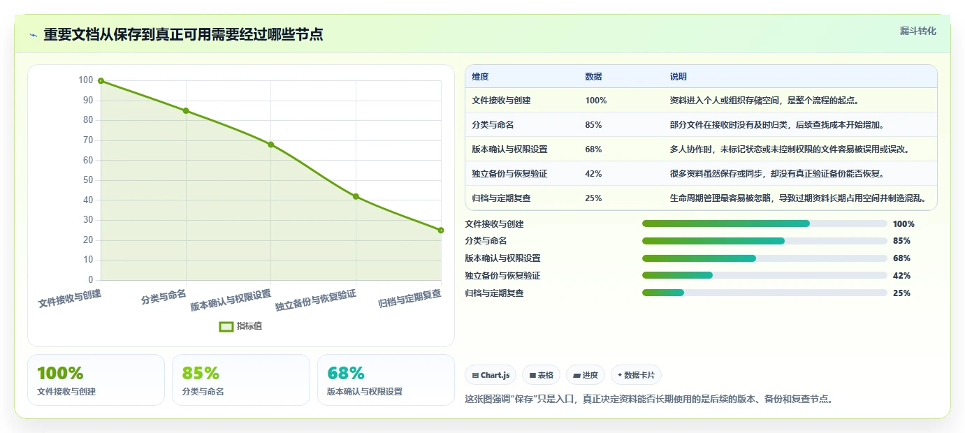Click the 85% progress bar for 分类与命名
The height and width of the screenshot is (433, 965).
pyautogui.click(x=764, y=241)
